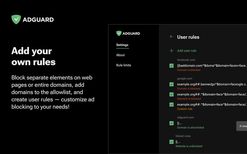Click the Website is unblocked status

[189, 146]
